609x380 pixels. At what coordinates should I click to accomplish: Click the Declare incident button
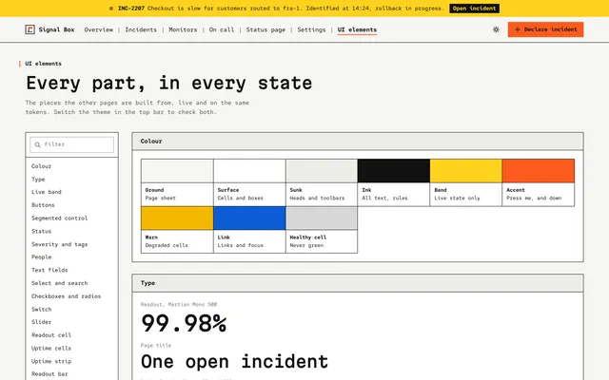click(545, 29)
